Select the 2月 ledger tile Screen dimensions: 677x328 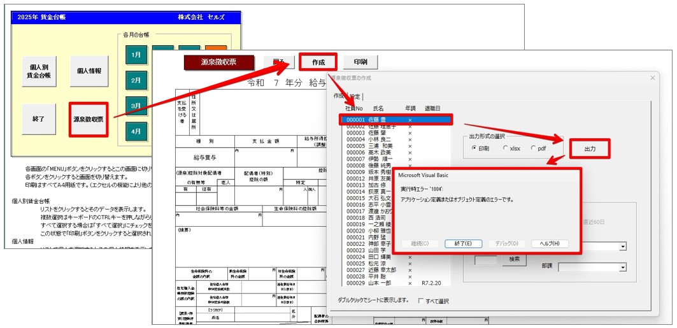click(x=136, y=81)
